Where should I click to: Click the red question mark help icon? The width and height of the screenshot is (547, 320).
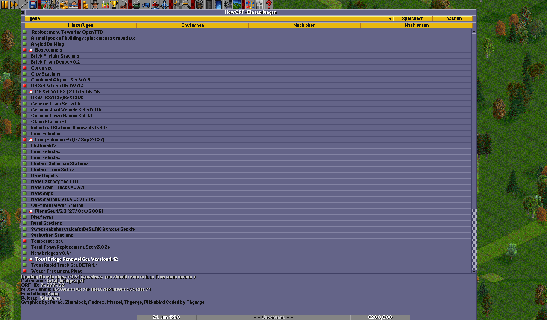pyautogui.click(x=268, y=5)
